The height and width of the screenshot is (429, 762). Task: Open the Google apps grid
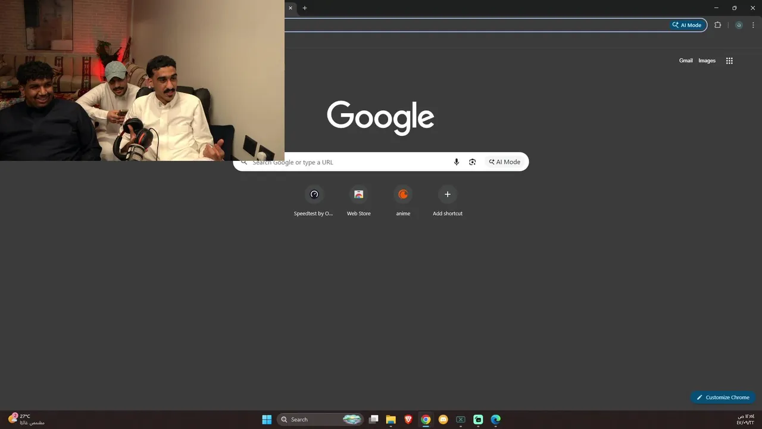pyautogui.click(x=729, y=60)
